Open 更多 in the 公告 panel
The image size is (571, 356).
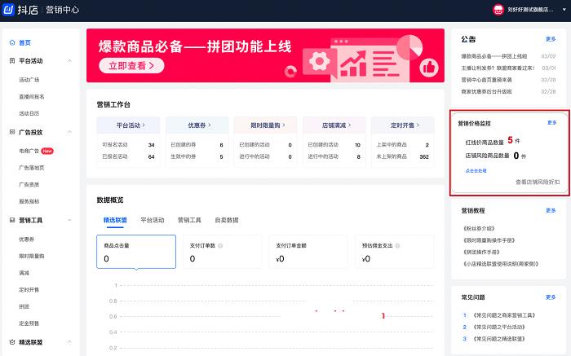tap(551, 38)
